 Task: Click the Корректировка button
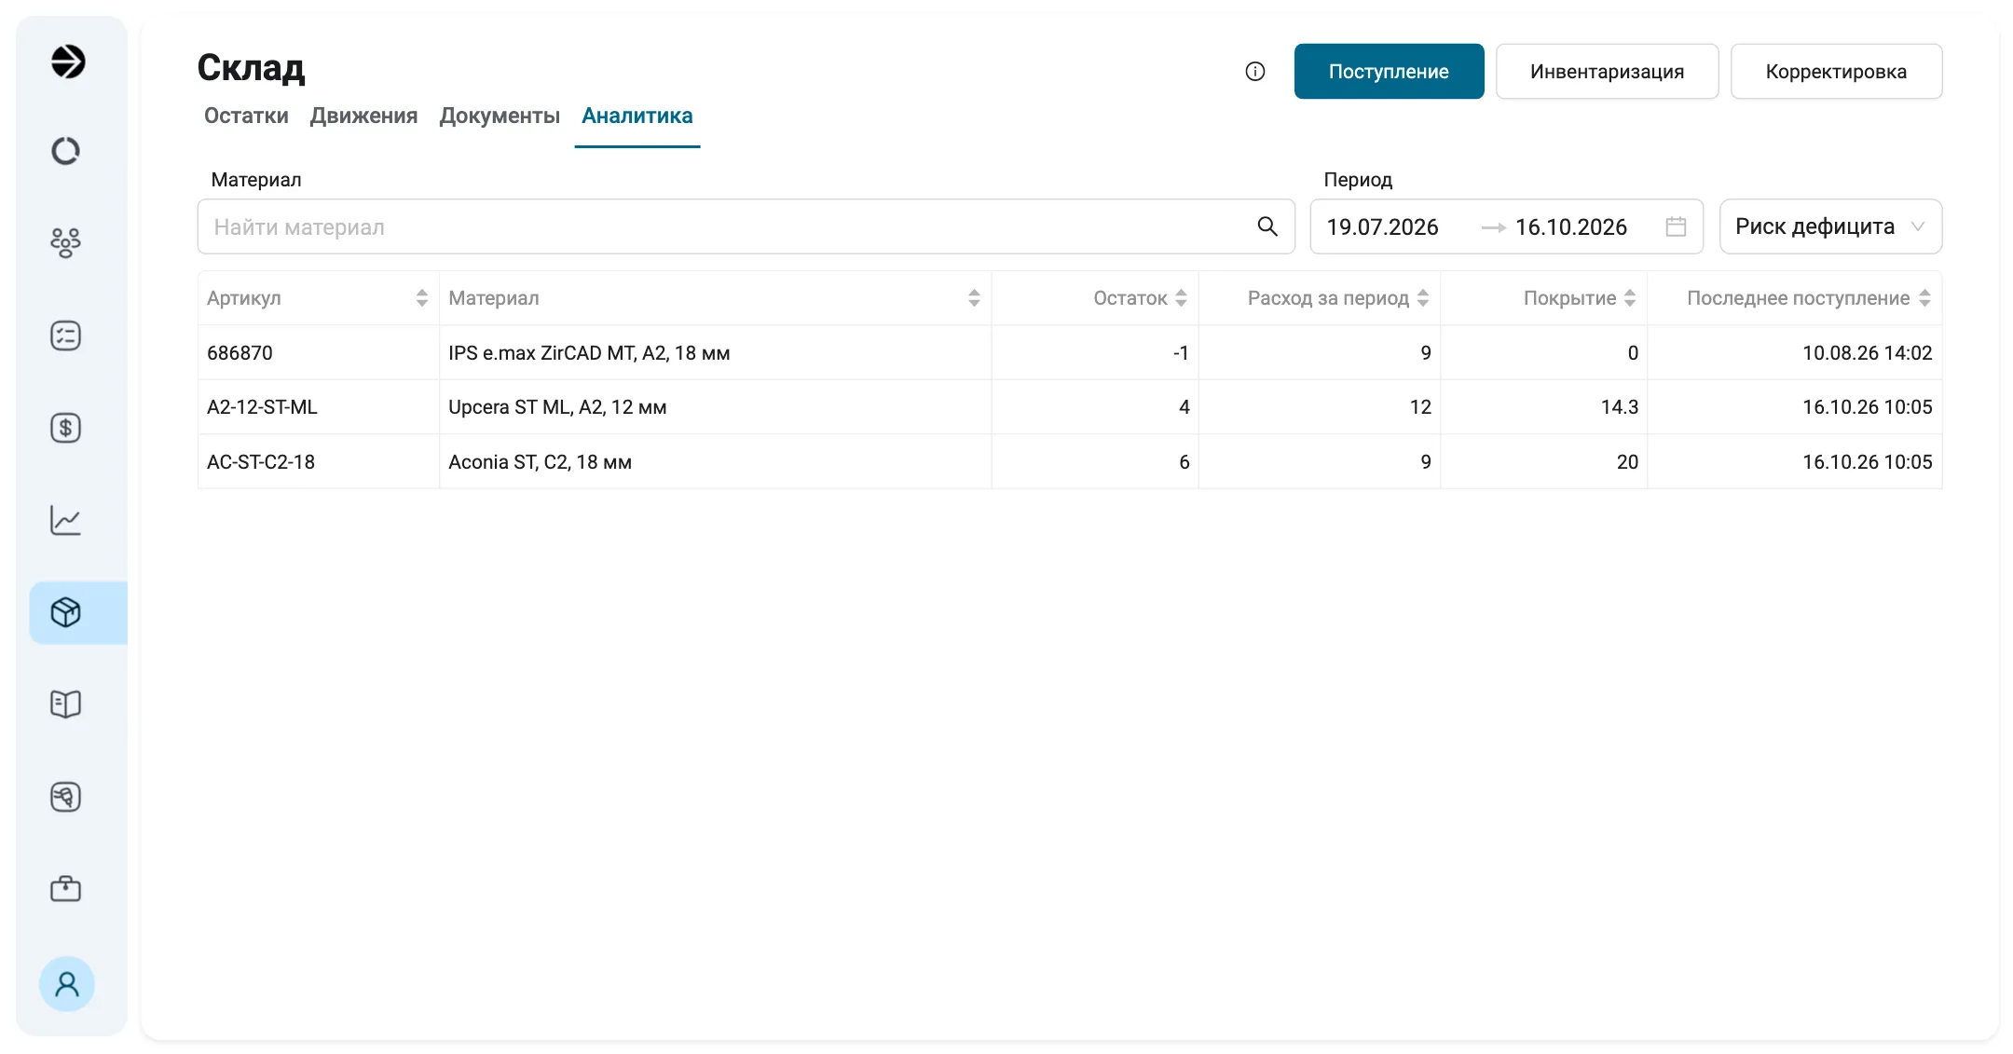(1836, 72)
